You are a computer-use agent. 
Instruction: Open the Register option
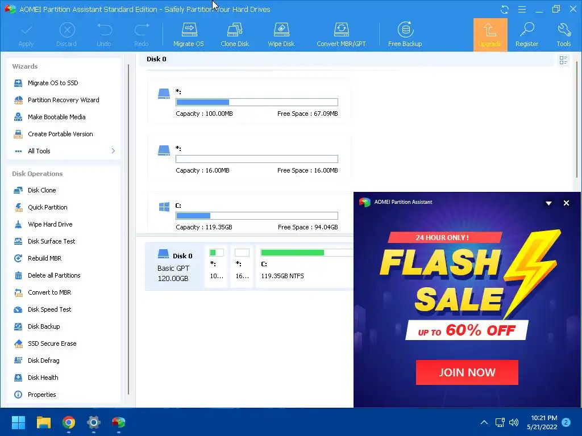pos(527,35)
